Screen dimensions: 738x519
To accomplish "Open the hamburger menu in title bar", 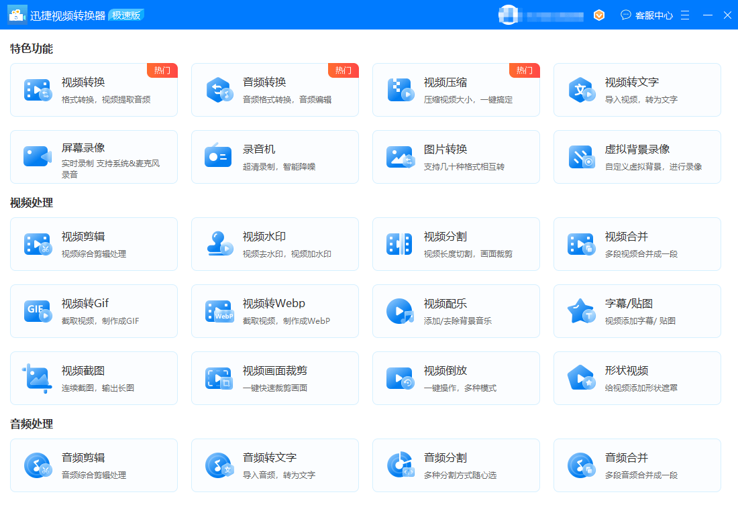I will click(685, 15).
